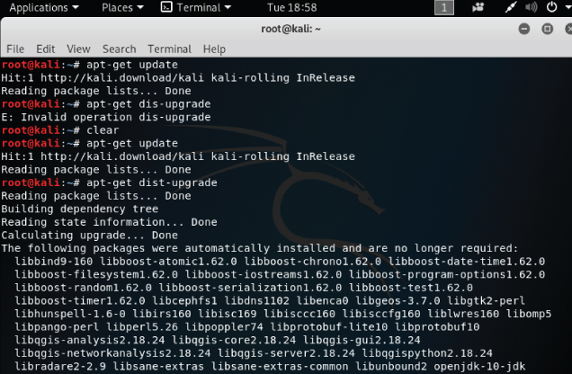Click package name liblwres160
The height and width of the screenshot is (374, 572).
tap(463, 314)
